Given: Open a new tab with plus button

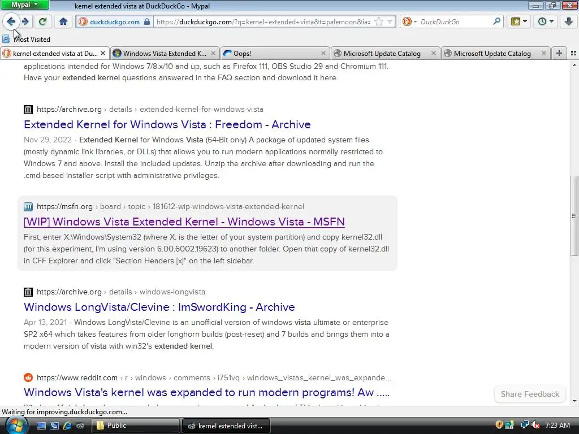Looking at the screenshot, I should coord(559,54).
